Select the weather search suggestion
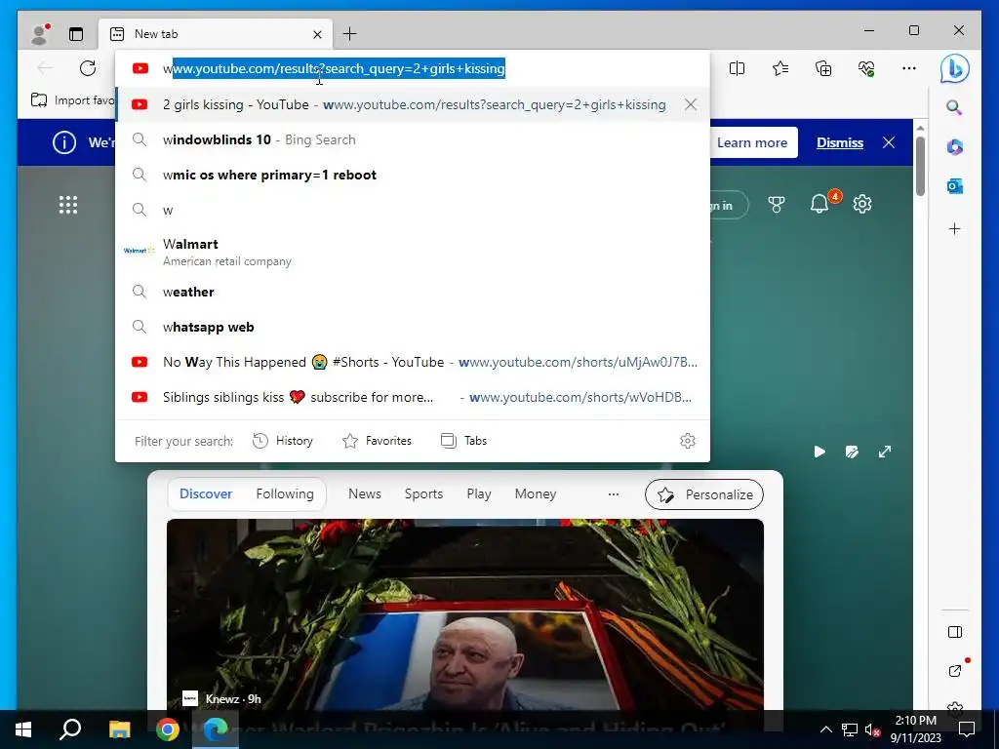The width and height of the screenshot is (999, 749). pos(413,292)
